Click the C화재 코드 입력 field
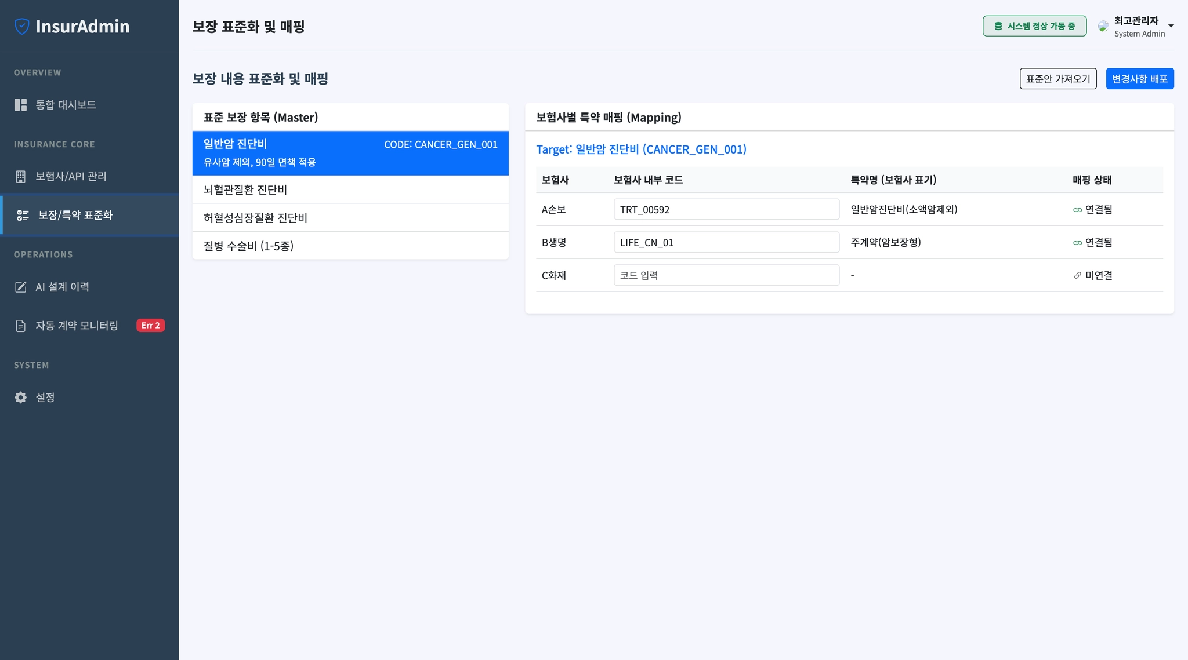The image size is (1188, 660). coord(726,275)
